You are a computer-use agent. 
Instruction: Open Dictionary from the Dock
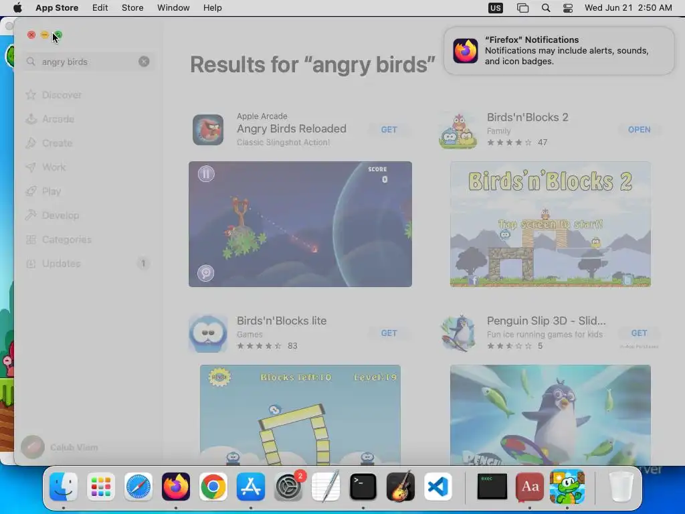(530, 487)
